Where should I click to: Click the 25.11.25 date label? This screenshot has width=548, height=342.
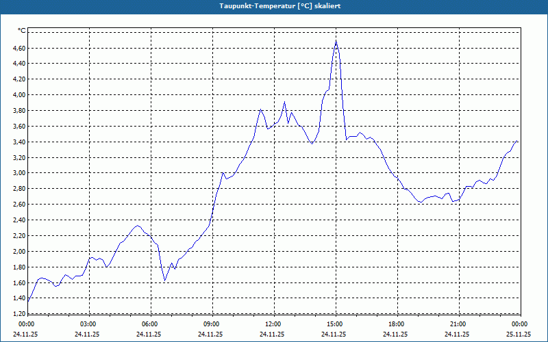pyautogui.click(x=519, y=334)
